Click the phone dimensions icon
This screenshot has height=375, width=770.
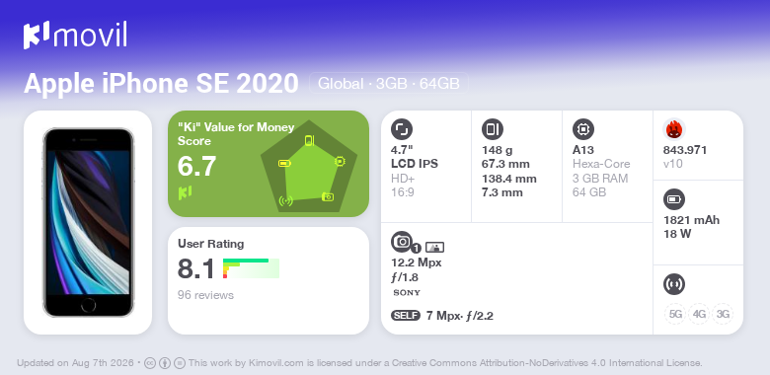tap(493, 129)
